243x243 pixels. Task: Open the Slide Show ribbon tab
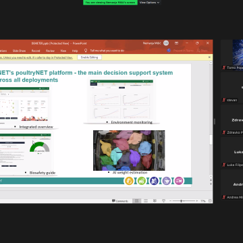coord(19,51)
